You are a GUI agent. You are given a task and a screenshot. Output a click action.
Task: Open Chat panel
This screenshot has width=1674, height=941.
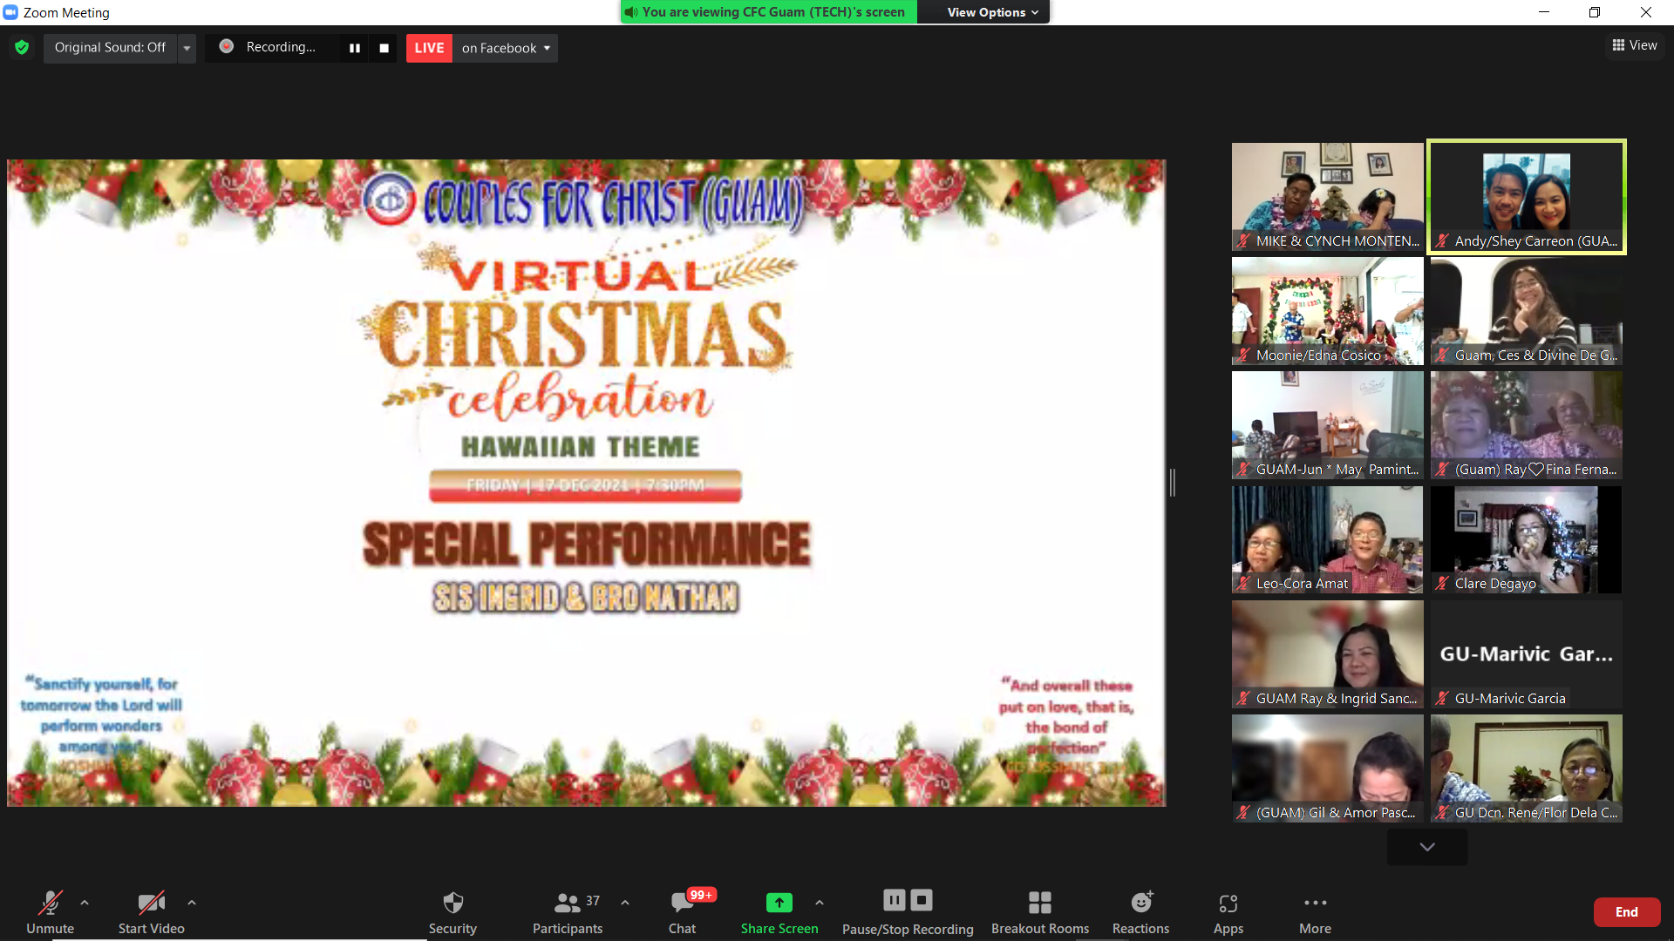click(682, 912)
